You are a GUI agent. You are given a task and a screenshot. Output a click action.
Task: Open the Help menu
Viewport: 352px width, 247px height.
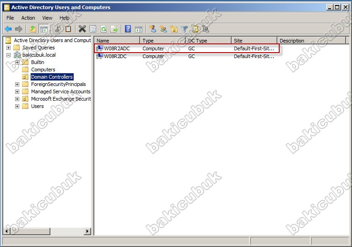click(64, 18)
